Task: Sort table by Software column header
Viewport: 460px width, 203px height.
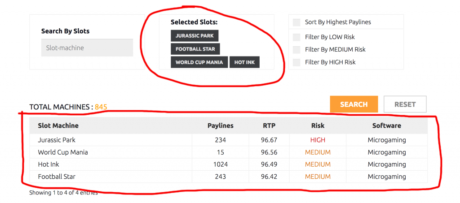Action: click(x=387, y=125)
